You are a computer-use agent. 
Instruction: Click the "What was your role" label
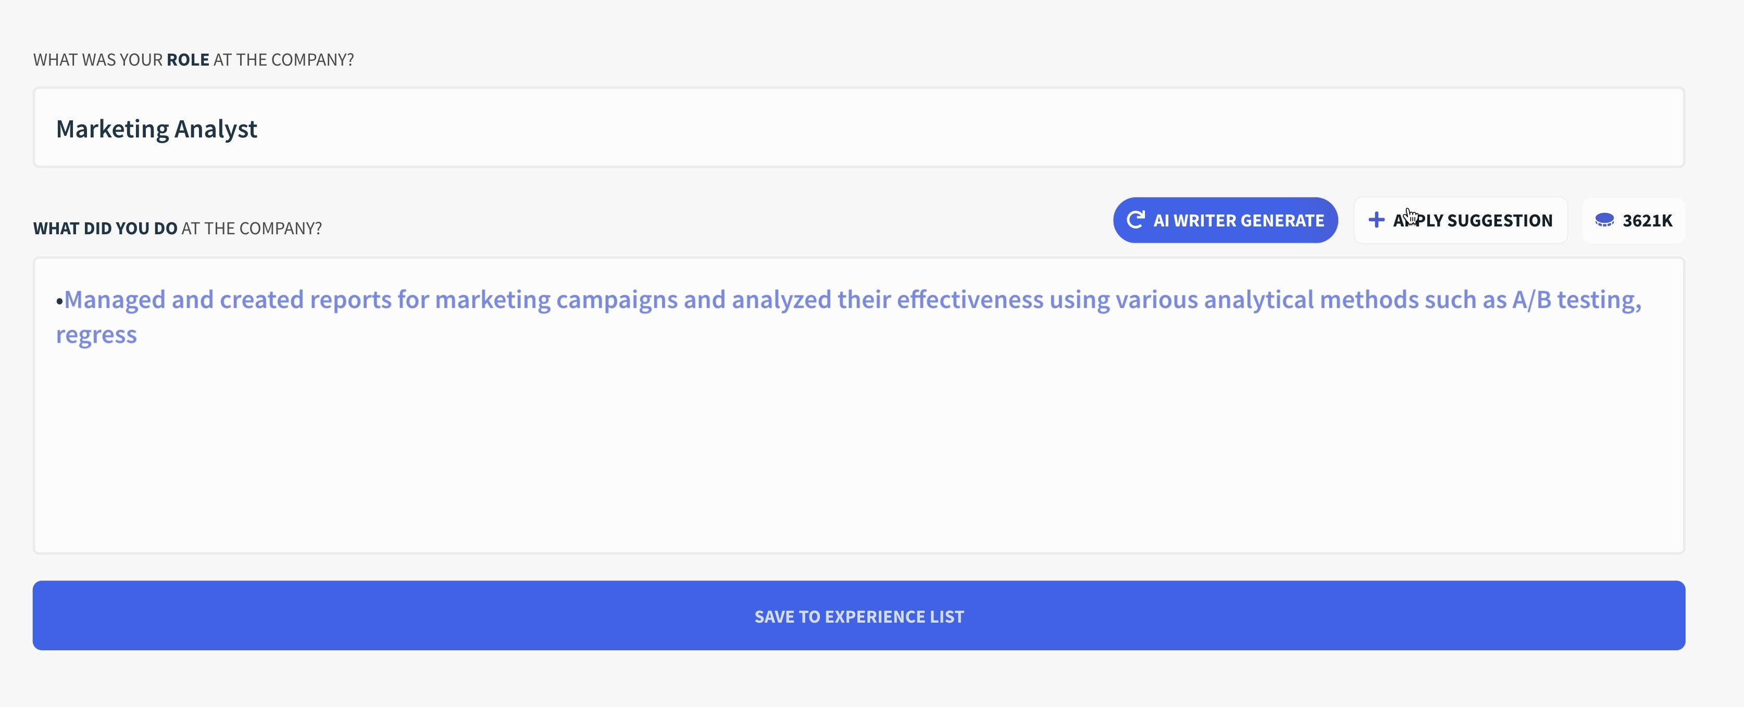tap(193, 59)
